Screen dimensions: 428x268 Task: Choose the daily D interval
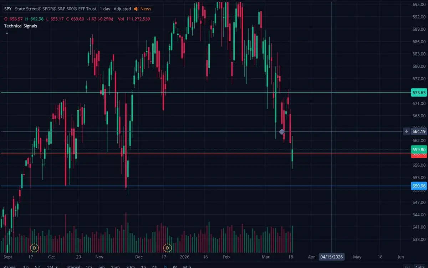coord(165,267)
